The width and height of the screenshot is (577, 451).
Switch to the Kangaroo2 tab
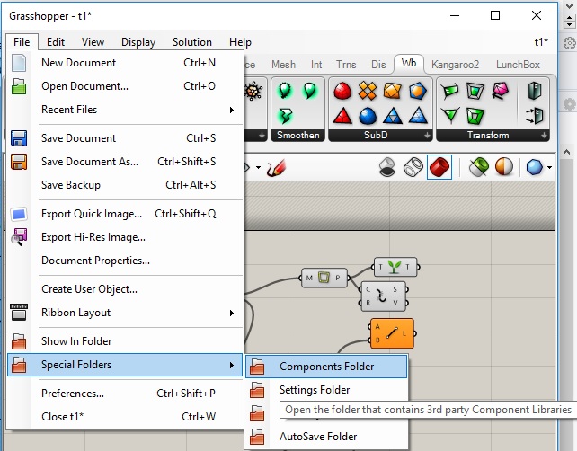click(455, 65)
